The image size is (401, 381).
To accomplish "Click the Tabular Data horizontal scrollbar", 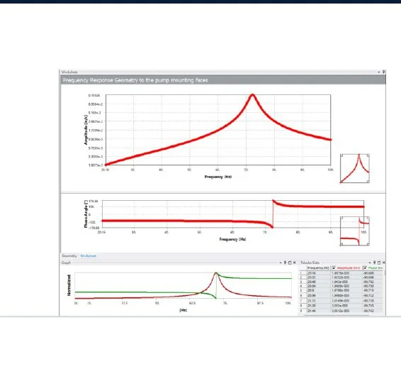I will 337,315.
